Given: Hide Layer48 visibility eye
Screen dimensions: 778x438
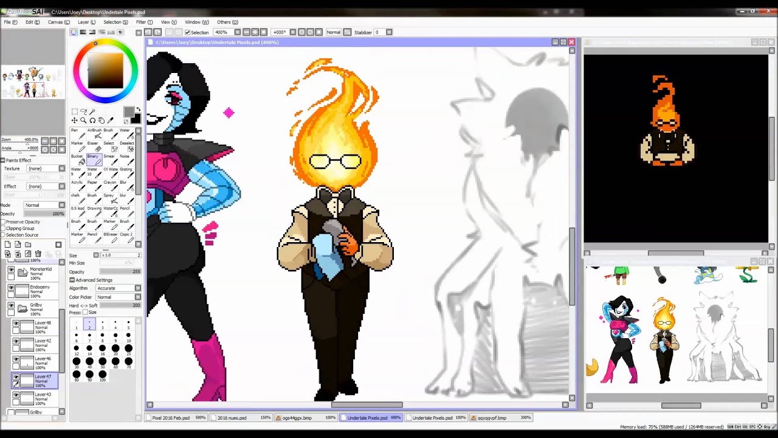Looking at the screenshot, I should pyautogui.click(x=16, y=324).
